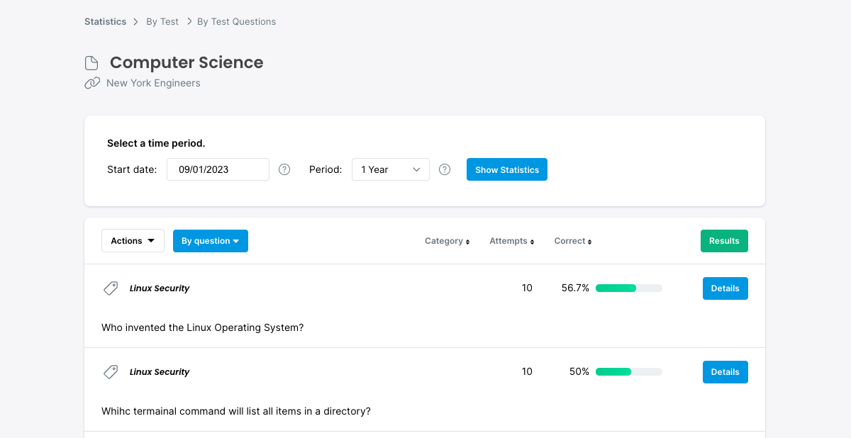View Details for list directory command question

[x=725, y=372]
